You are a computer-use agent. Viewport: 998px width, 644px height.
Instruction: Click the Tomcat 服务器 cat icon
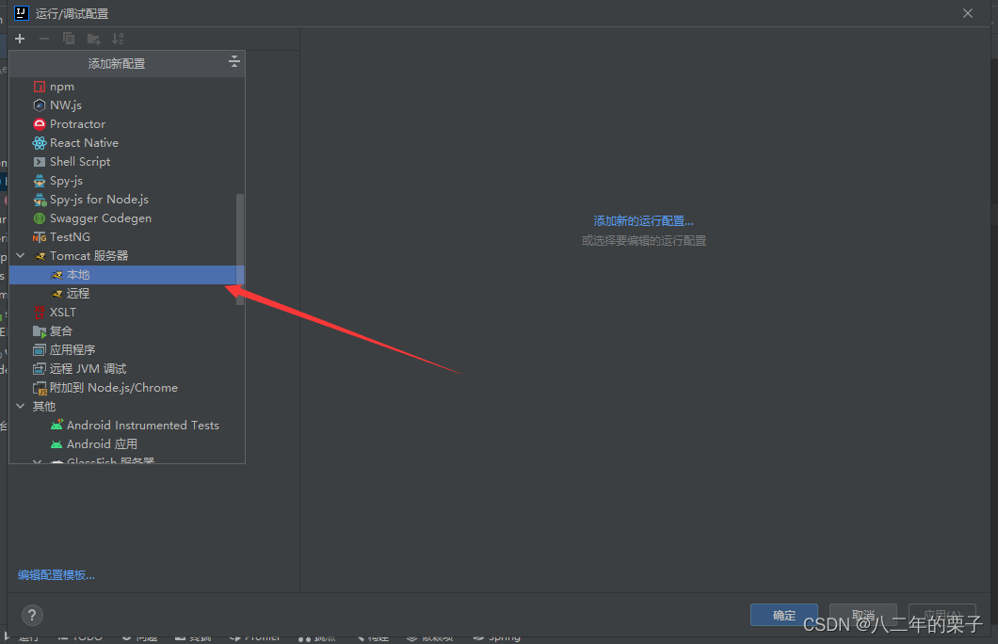pyautogui.click(x=40, y=256)
